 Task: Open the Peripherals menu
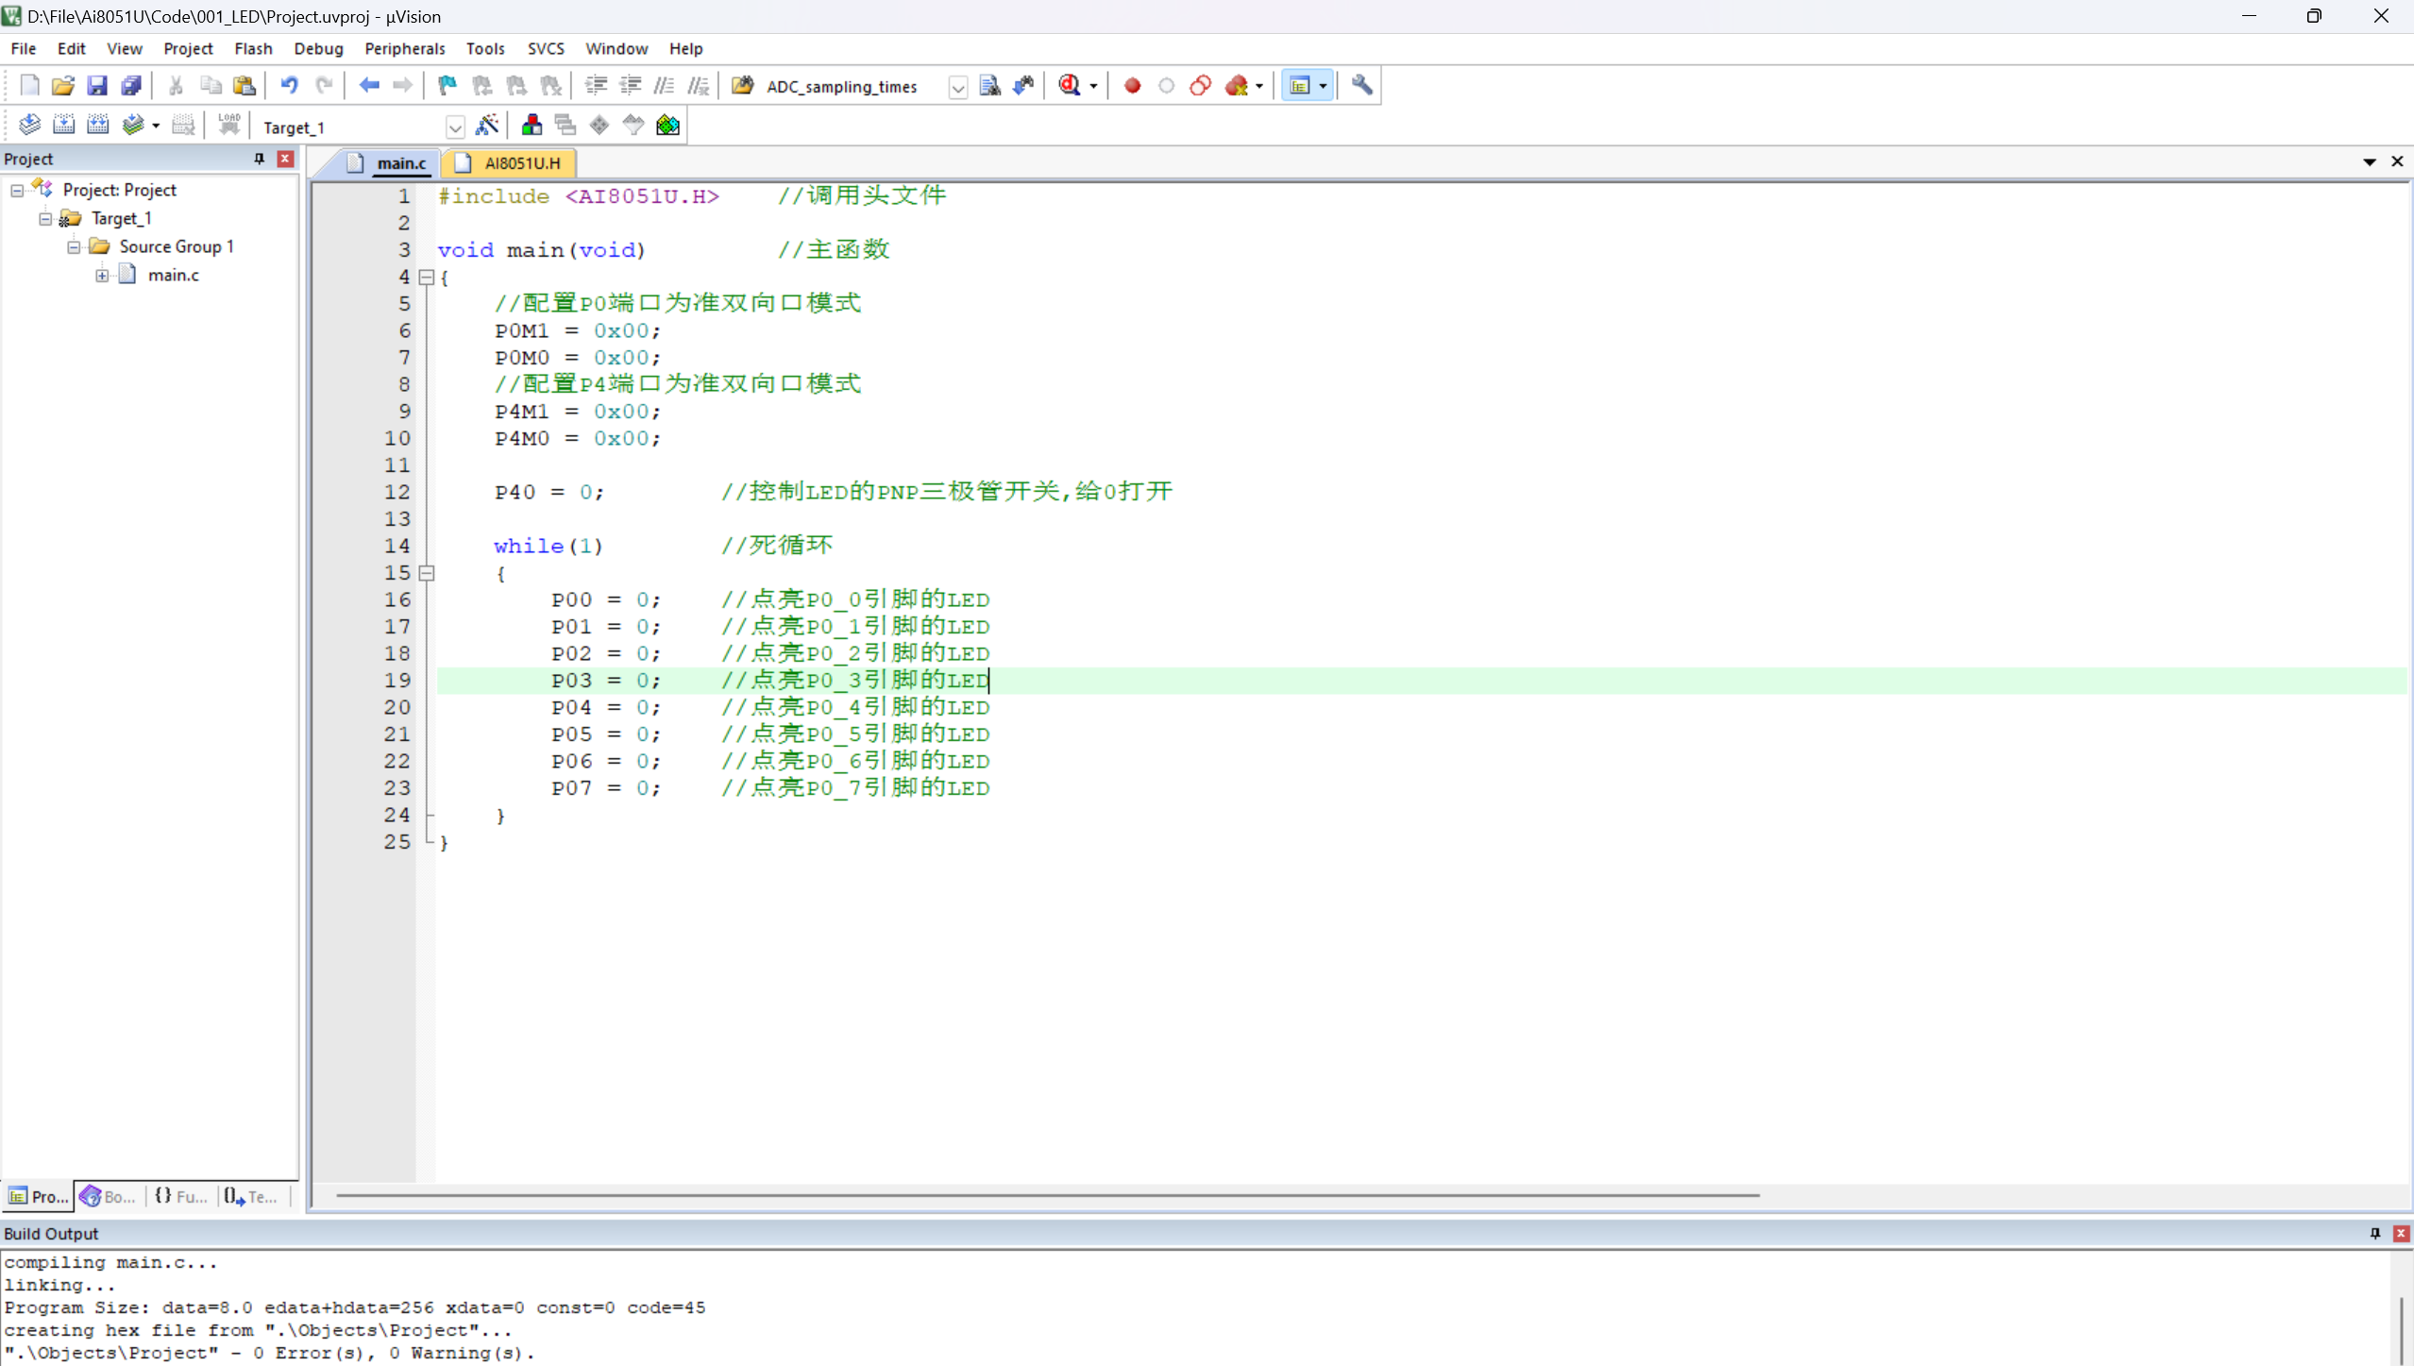click(404, 48)
